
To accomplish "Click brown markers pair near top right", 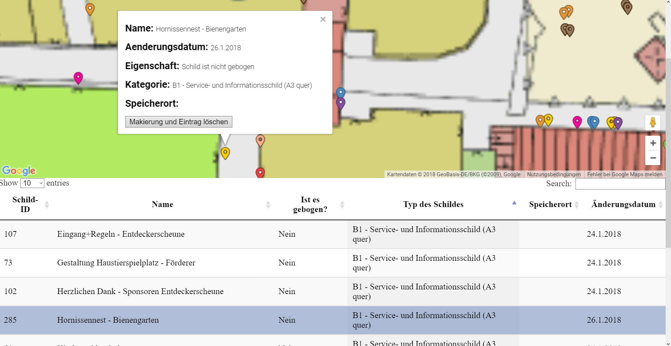I will pyautogui.click(x=568, y=30).
